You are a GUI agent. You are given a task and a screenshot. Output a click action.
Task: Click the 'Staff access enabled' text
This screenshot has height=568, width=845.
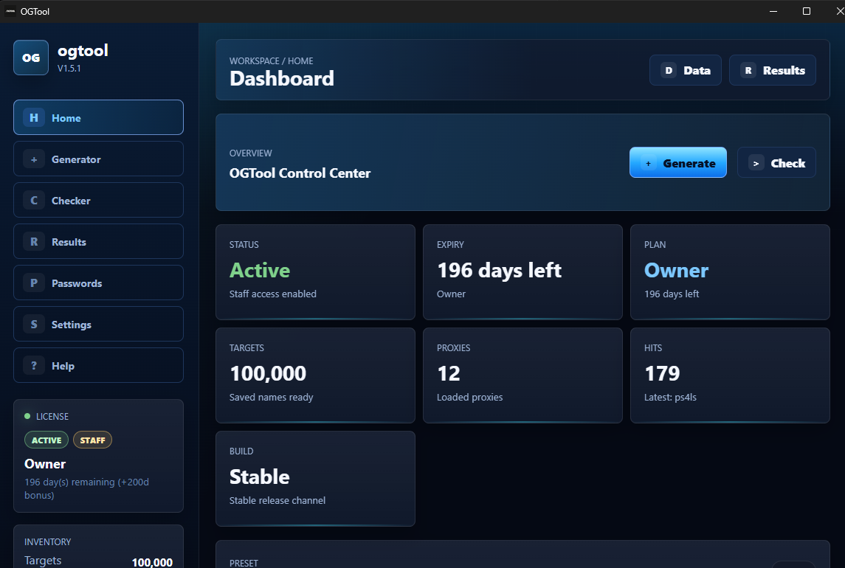point(272,294)
